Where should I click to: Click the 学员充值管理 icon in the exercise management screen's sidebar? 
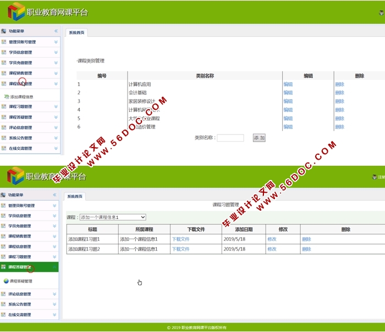pos(4,226)
